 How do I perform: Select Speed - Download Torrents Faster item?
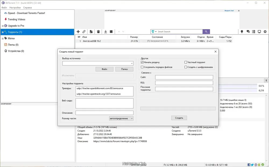[26, 13]
